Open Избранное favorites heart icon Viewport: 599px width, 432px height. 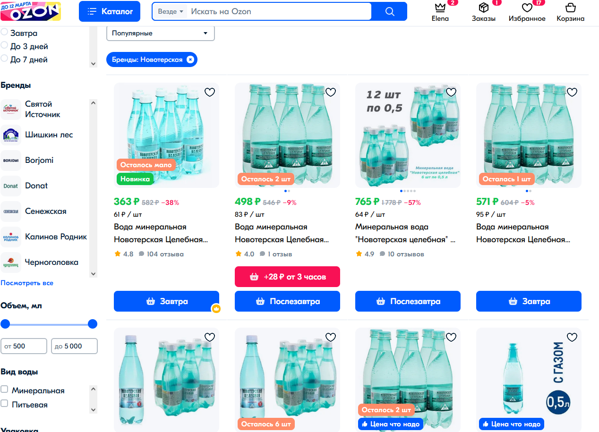tap(527, 8)
